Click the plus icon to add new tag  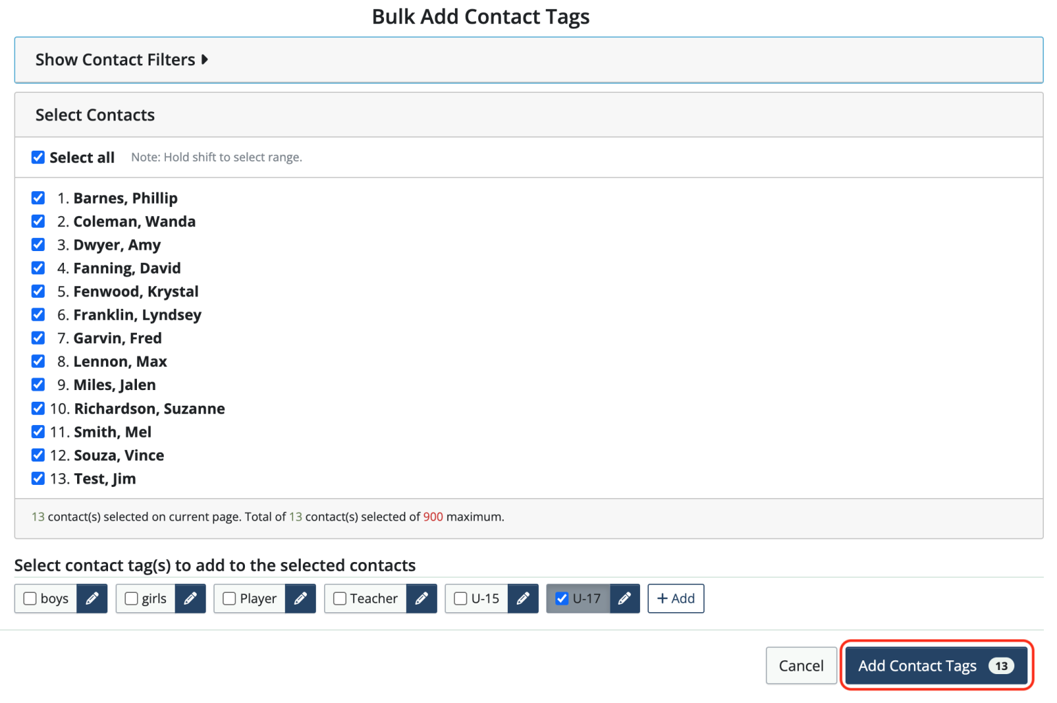coord(675,598)
